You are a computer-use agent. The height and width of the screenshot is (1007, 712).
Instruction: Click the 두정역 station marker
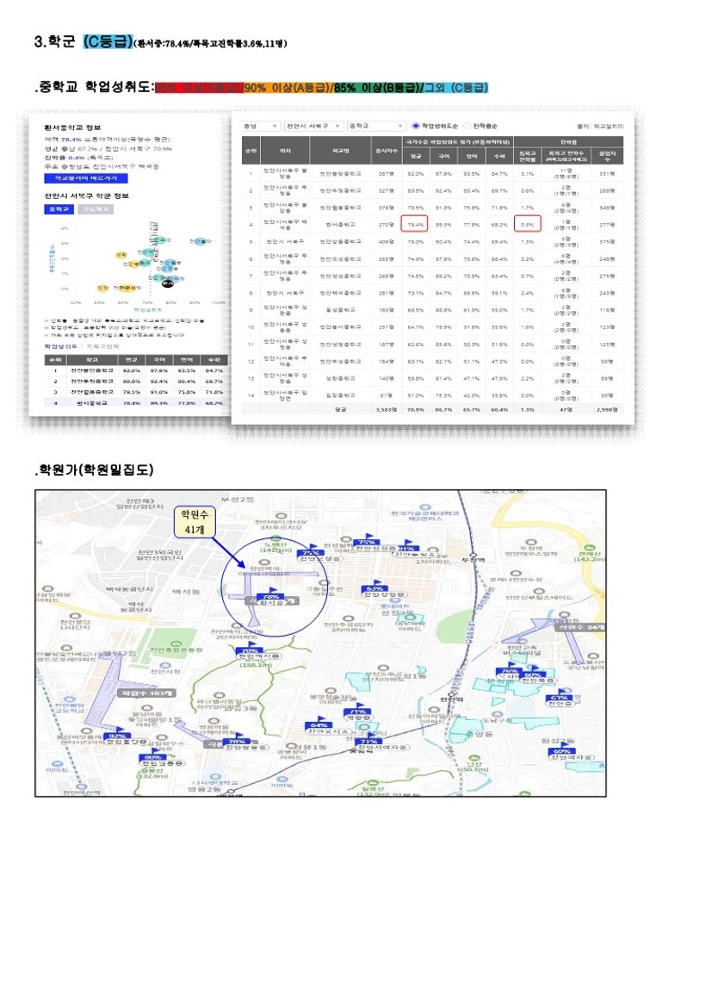click(x=474, y=555)
